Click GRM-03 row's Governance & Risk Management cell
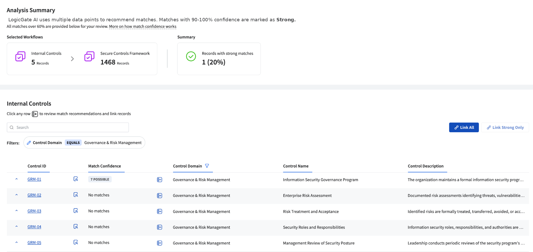Screen dimensions: 533x252 point(201,212)
